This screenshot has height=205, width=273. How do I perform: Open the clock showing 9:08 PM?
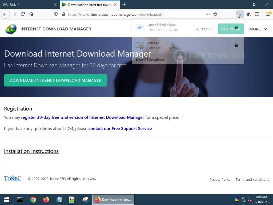pos(262,200)
